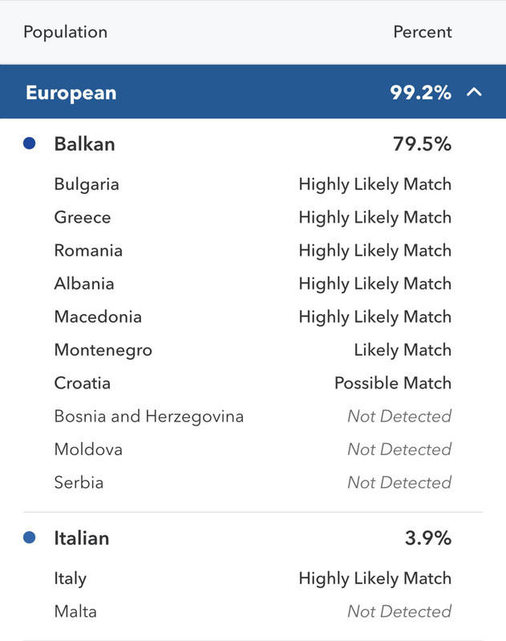The height and width of the screenshot is (641, 506).
Task: Select the Italian population heading
Action: [x=82, y=538]
